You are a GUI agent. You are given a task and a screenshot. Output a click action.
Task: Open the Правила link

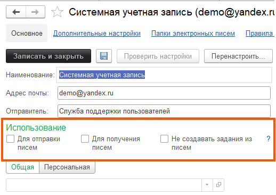point(260,34)
